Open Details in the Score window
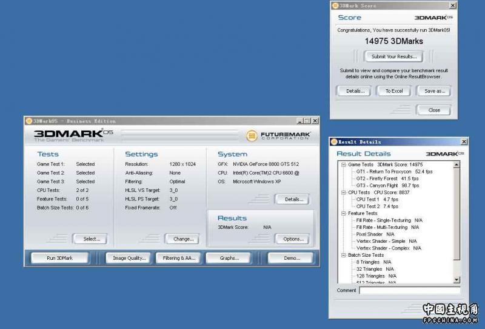 355,91
